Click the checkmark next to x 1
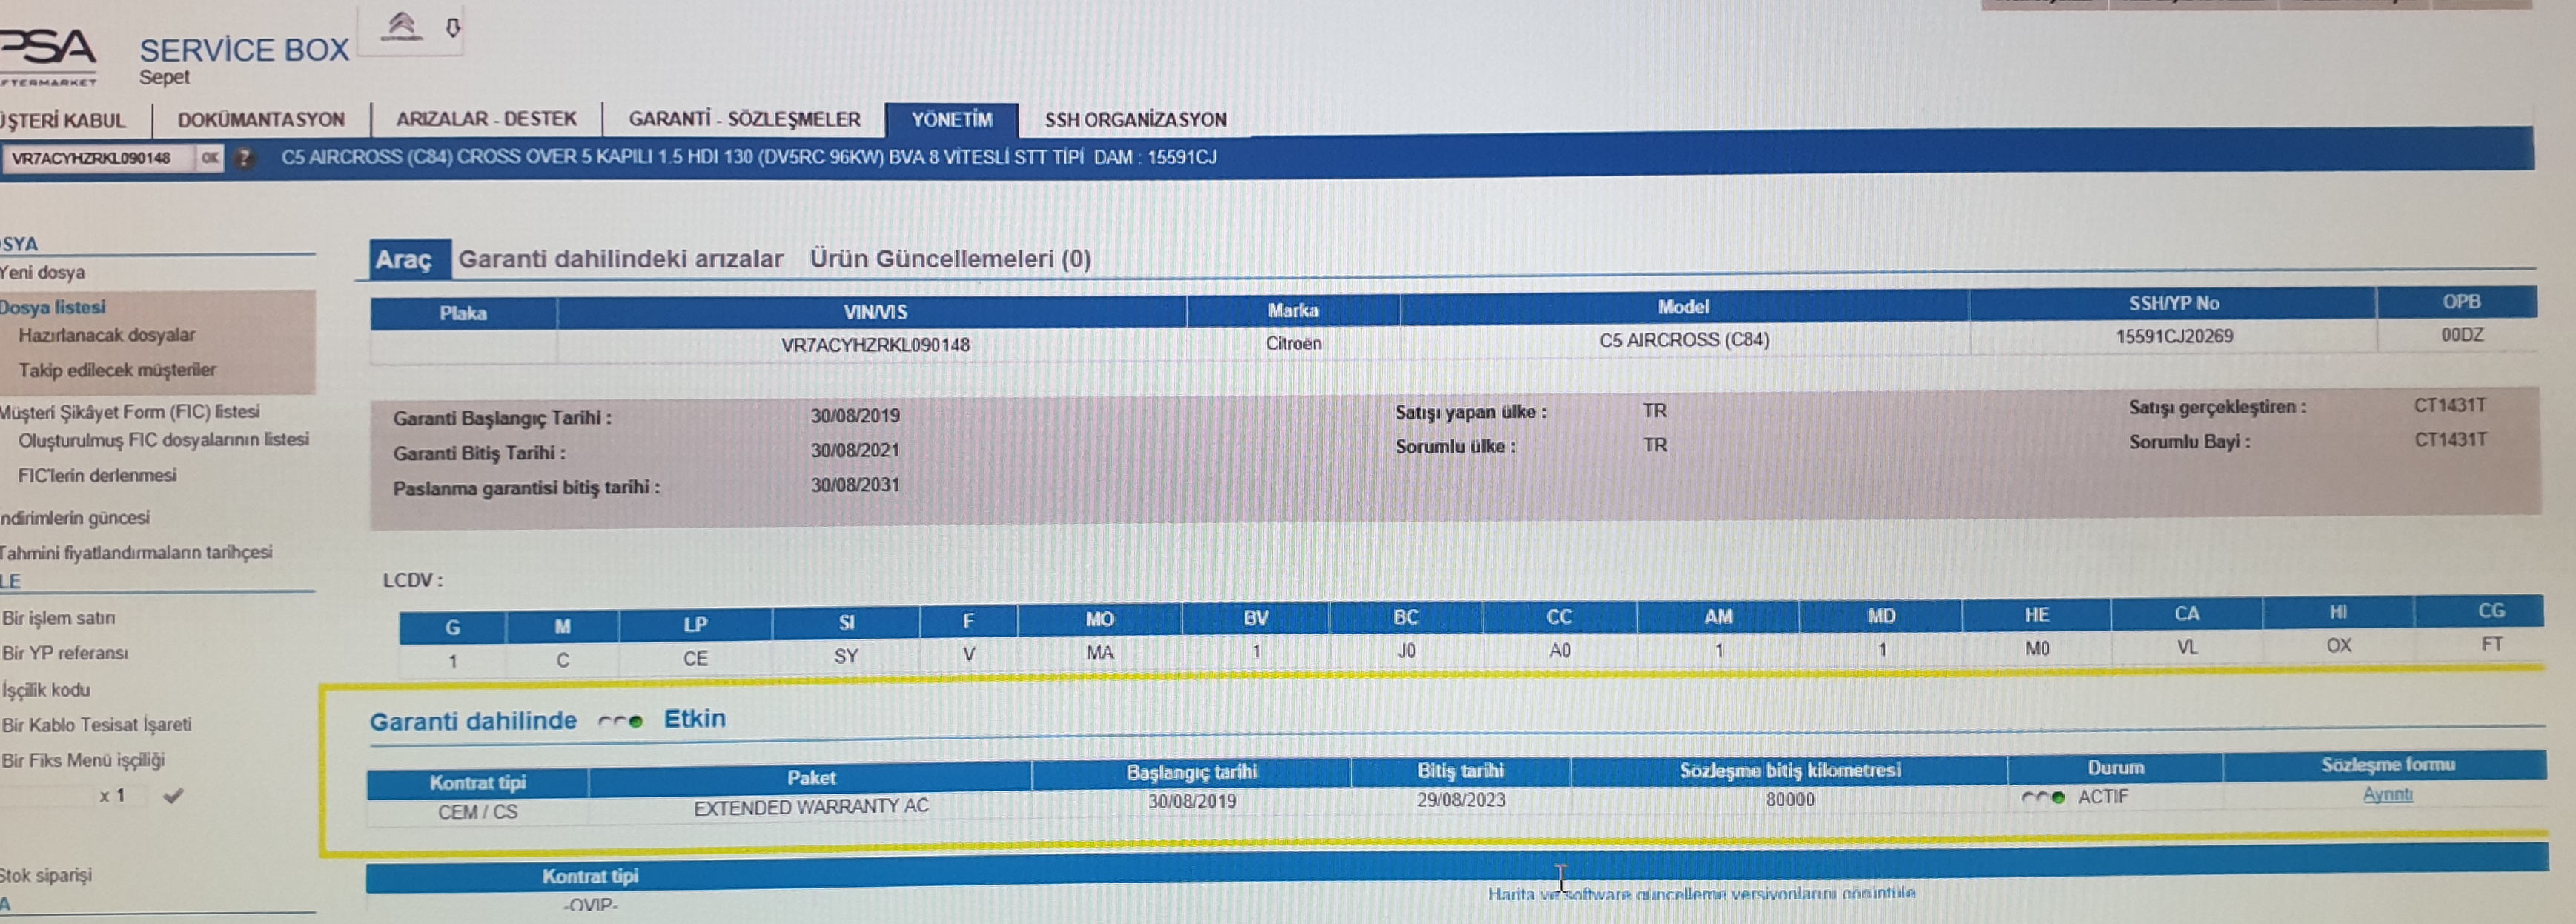The width and height of the screenshot is (2576, 924). 174,796
